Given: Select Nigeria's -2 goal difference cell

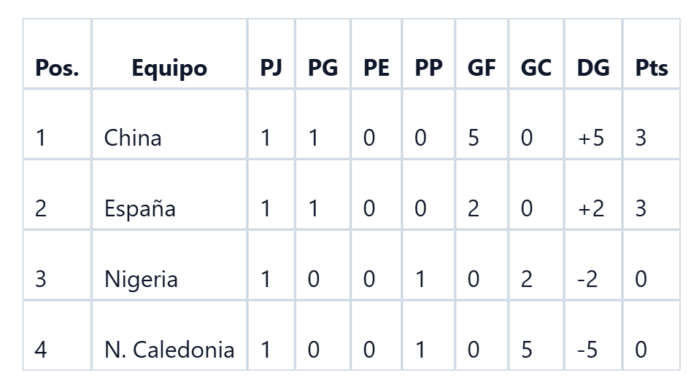Looking at the screenshot, I should click(593, 265).
